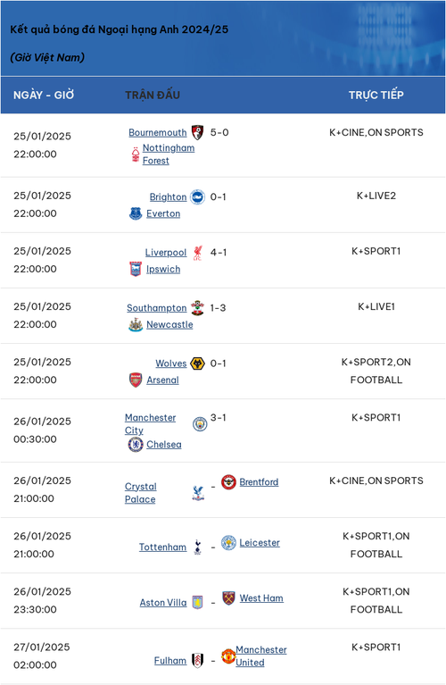Click the Brentford bee badge icon

point(228,482)
